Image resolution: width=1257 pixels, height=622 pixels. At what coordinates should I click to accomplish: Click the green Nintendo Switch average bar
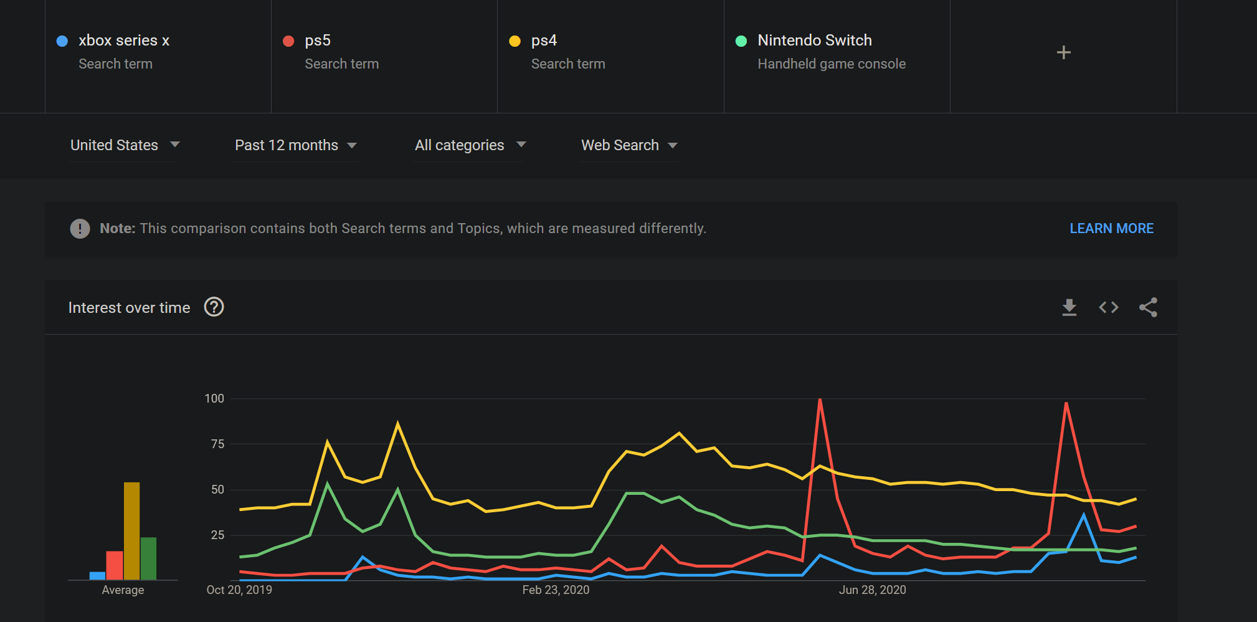click(148, 558)
